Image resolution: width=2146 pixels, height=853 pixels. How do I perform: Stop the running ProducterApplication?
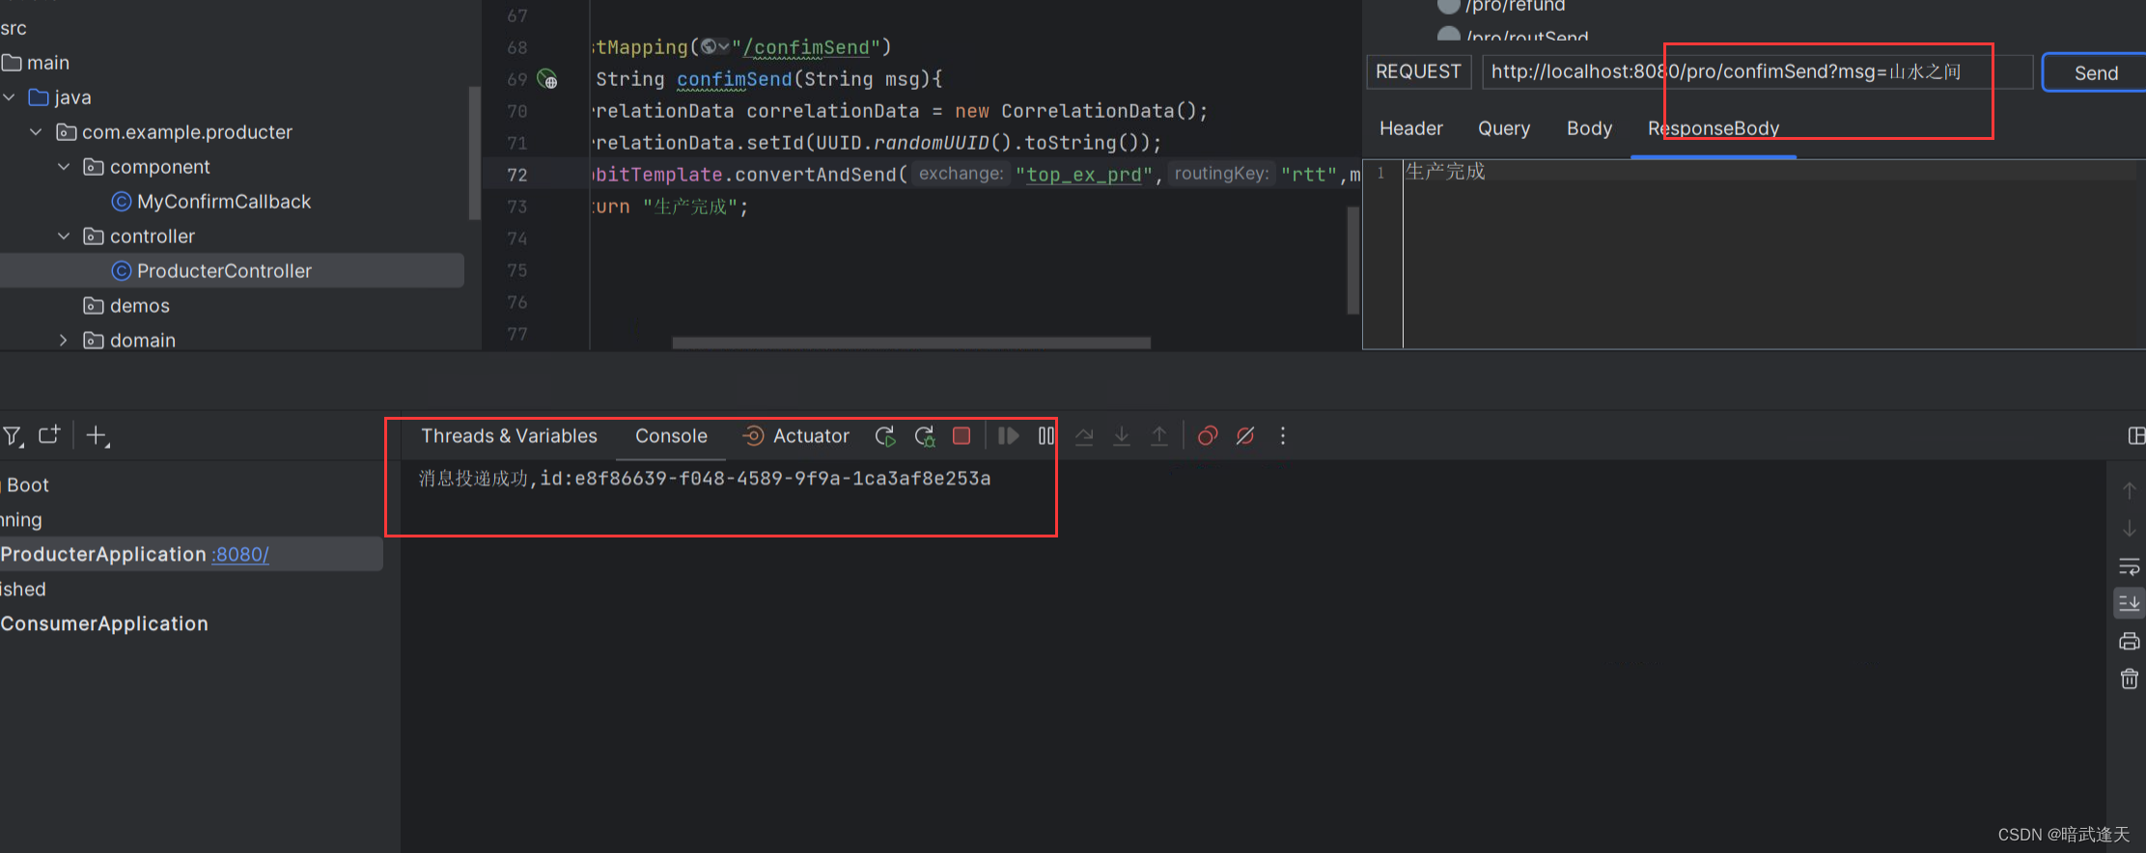tap(962, 436)
